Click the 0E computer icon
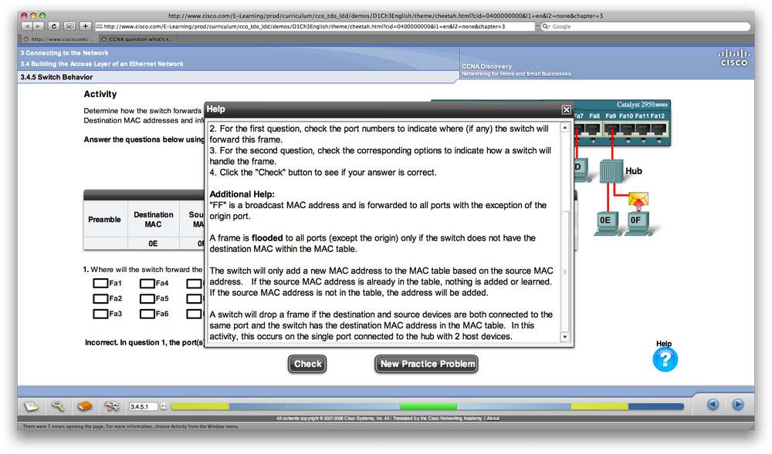The image size is (772, 454). (x=607, y=224)
